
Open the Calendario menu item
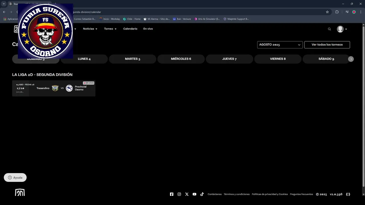[130, 29]
